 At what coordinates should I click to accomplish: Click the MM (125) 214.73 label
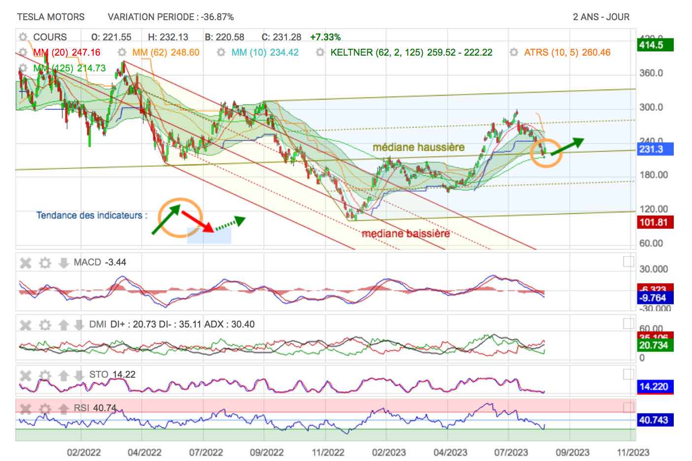tap(69, 68)
